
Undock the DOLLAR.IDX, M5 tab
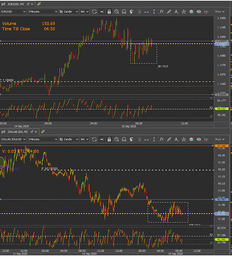point(32,132)
